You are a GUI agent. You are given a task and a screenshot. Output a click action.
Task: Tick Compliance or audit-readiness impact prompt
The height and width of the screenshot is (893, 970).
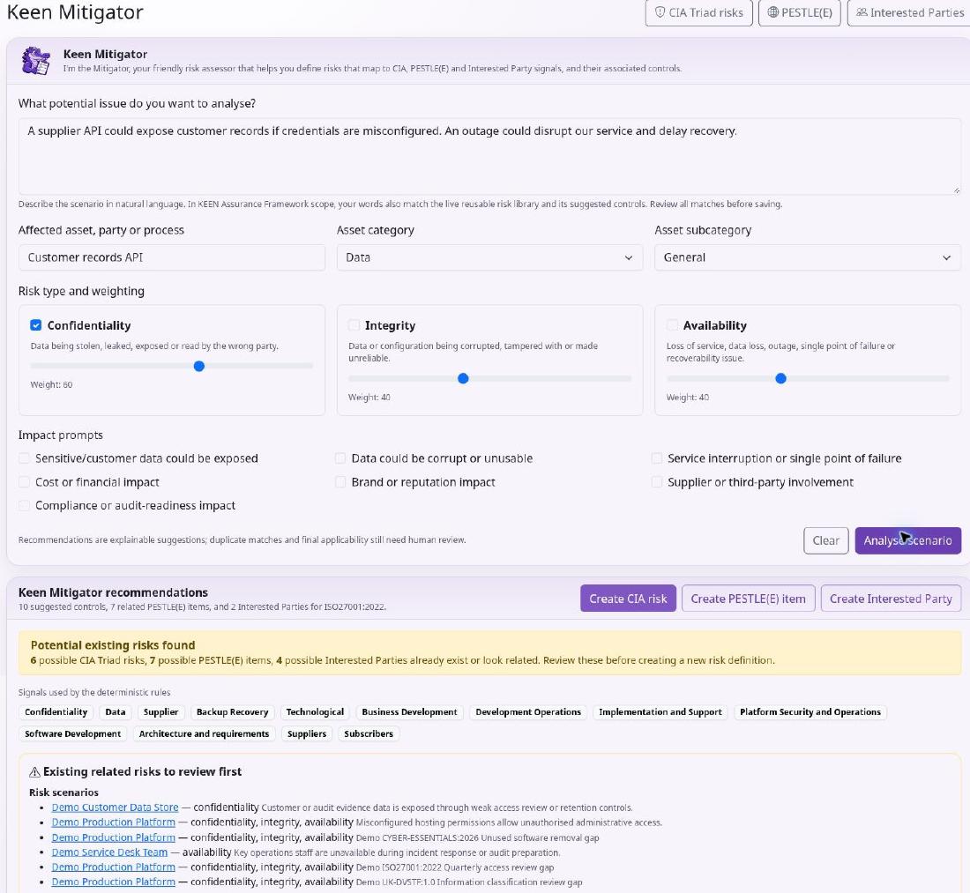tap(24, 505)
